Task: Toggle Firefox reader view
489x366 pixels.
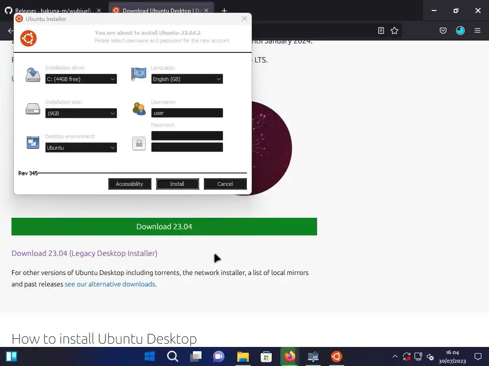Action: 381,30
